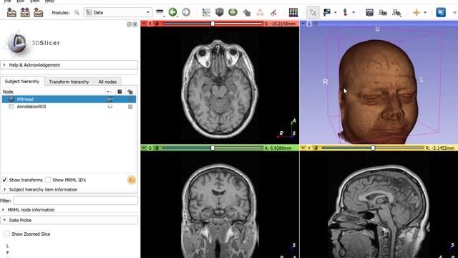This screenshot has width=458, height=258.
Task: Toggle the red slice view pin
Action: pyautogui.click(x=144, y=24)
